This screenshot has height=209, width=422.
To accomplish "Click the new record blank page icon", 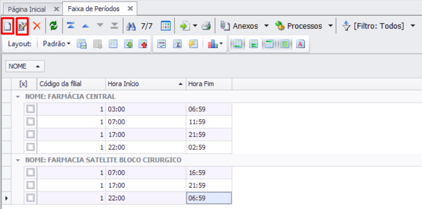I will (7, 26).
